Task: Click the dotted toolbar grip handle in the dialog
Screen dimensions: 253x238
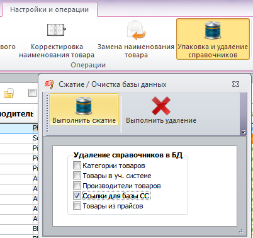Action: click(x=47, y=113)
